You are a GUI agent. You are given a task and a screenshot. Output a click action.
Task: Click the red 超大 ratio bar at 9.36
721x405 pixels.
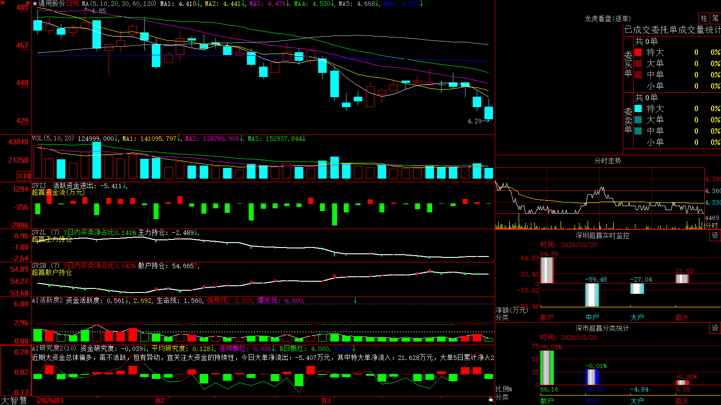682,382
